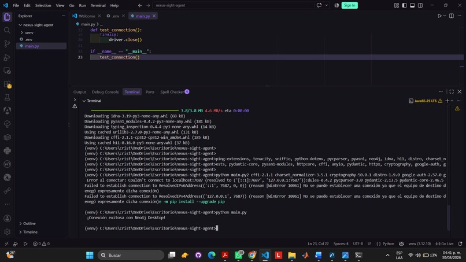Click the round theme icon beside Sign In
Screen dimensions: 466x262
click(x=336, y=5)
